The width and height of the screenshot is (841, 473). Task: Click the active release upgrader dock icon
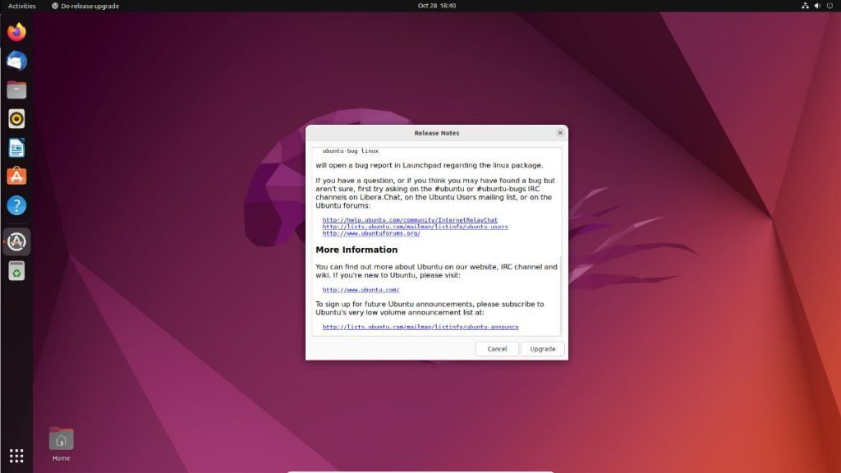click(x=16, y=241)
